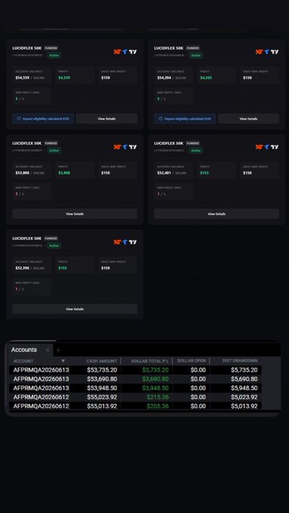Screen dimensions: 289x513
Task: View Details of the $54,339 account
Action: (106, 118)
